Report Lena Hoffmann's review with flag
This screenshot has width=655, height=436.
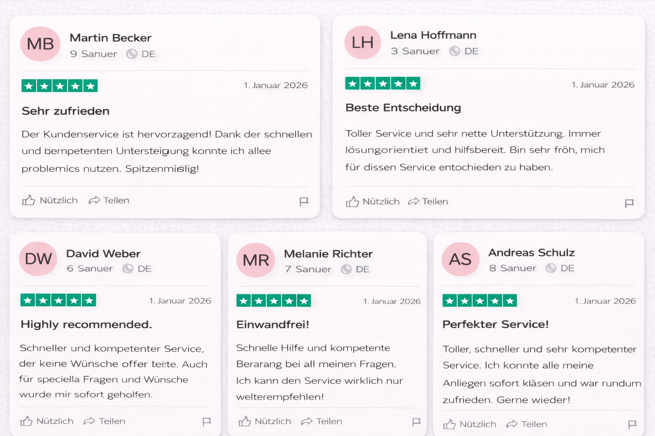[629, 203]
